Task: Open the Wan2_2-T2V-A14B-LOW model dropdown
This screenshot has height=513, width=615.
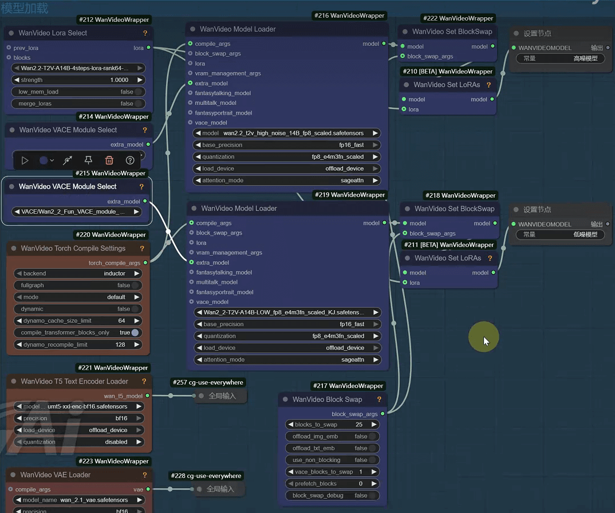Action: coord(287,312)
